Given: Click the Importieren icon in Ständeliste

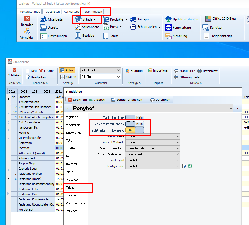Looking at the screenshot, I should pos(150,70).
